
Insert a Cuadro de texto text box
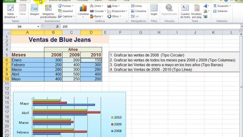[x=185, y=11]
